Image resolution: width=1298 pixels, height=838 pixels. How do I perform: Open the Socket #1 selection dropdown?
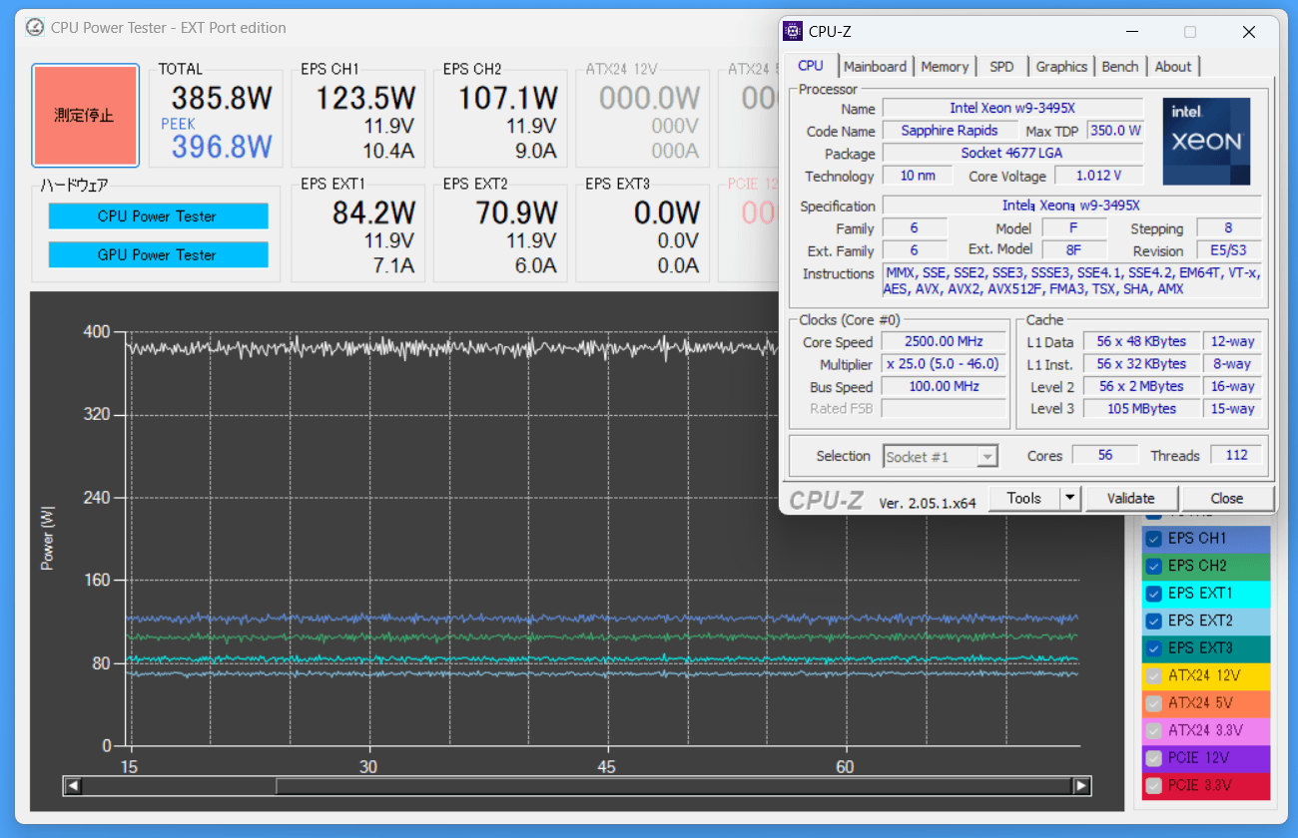coord(941,457)
